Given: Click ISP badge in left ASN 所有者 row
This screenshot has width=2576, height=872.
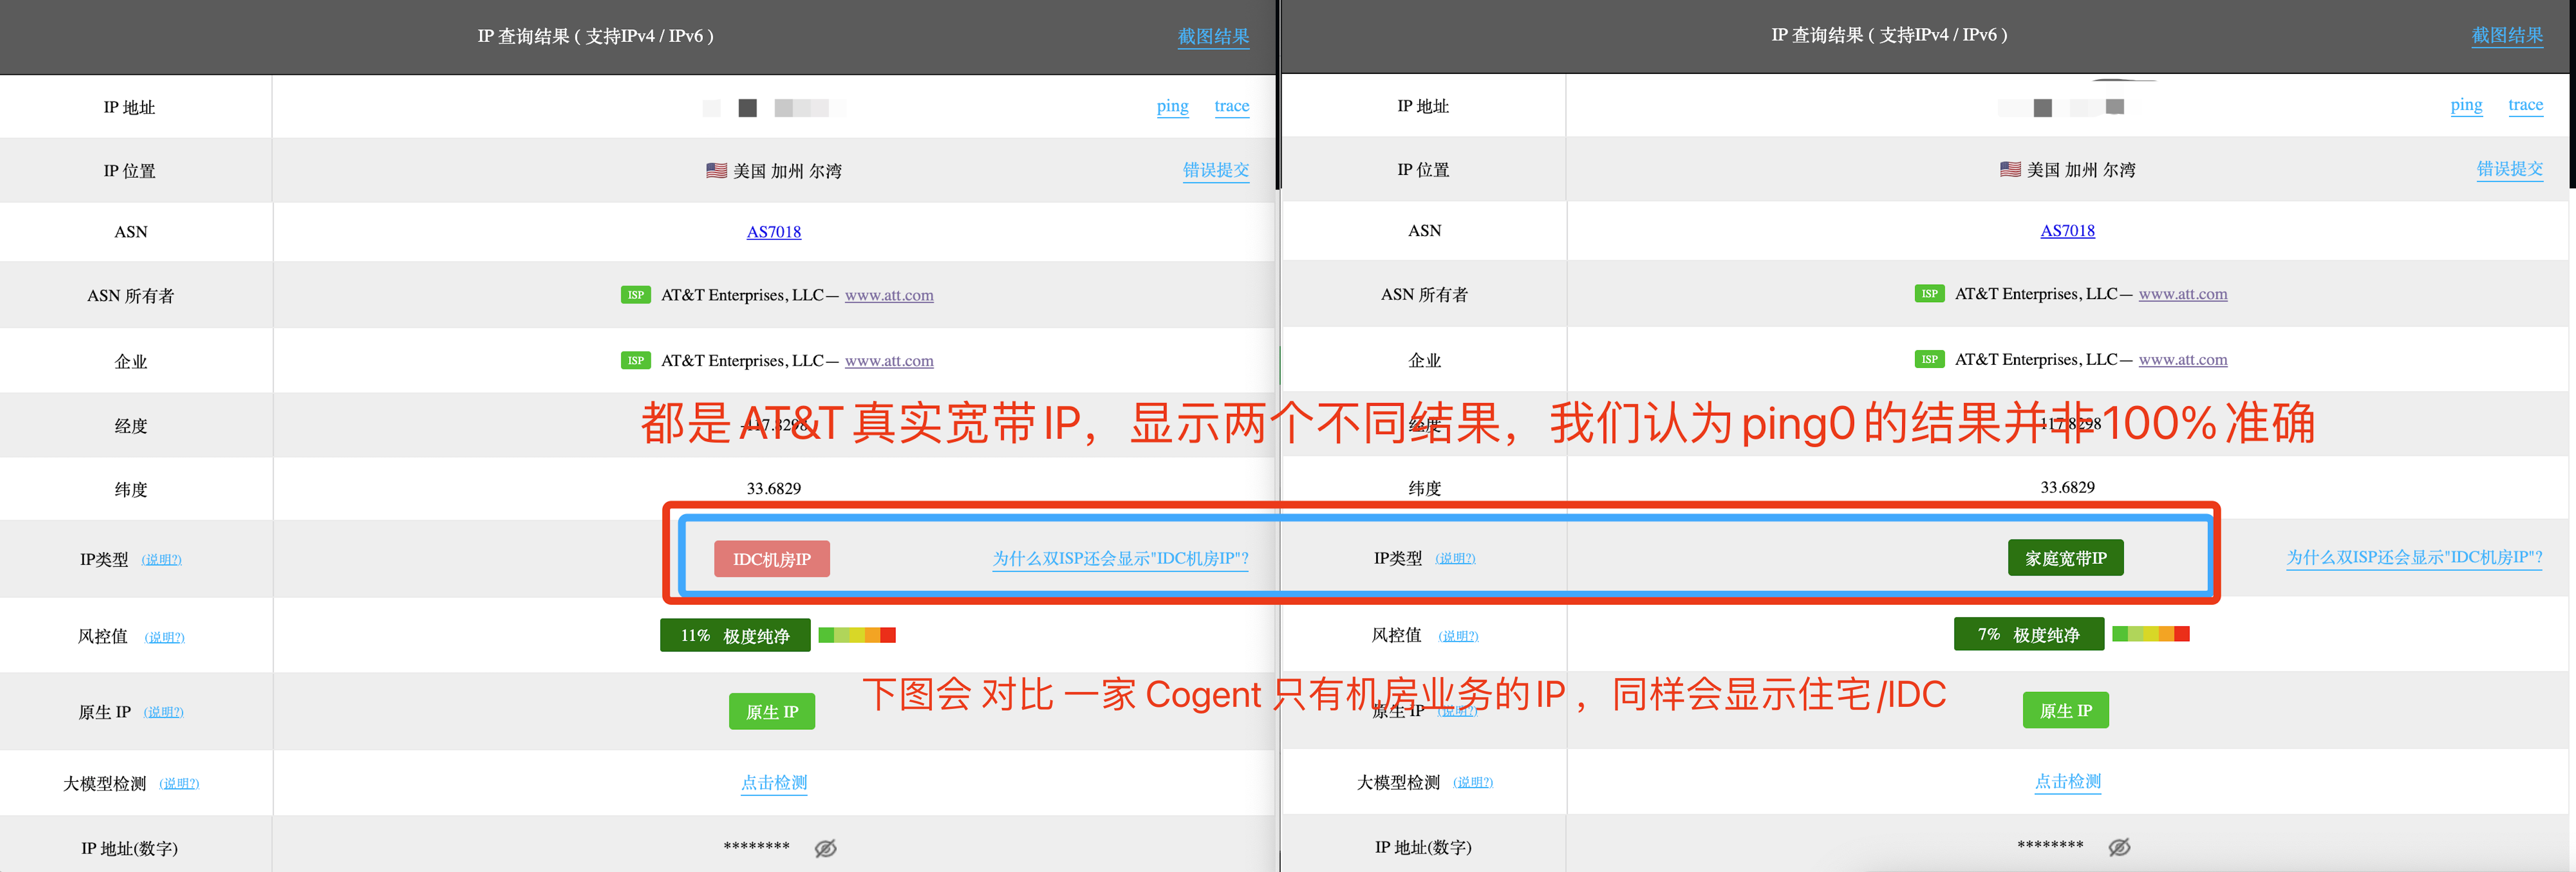Looking at the screenshot, I should pyautogui.click(x=636, y=295).
